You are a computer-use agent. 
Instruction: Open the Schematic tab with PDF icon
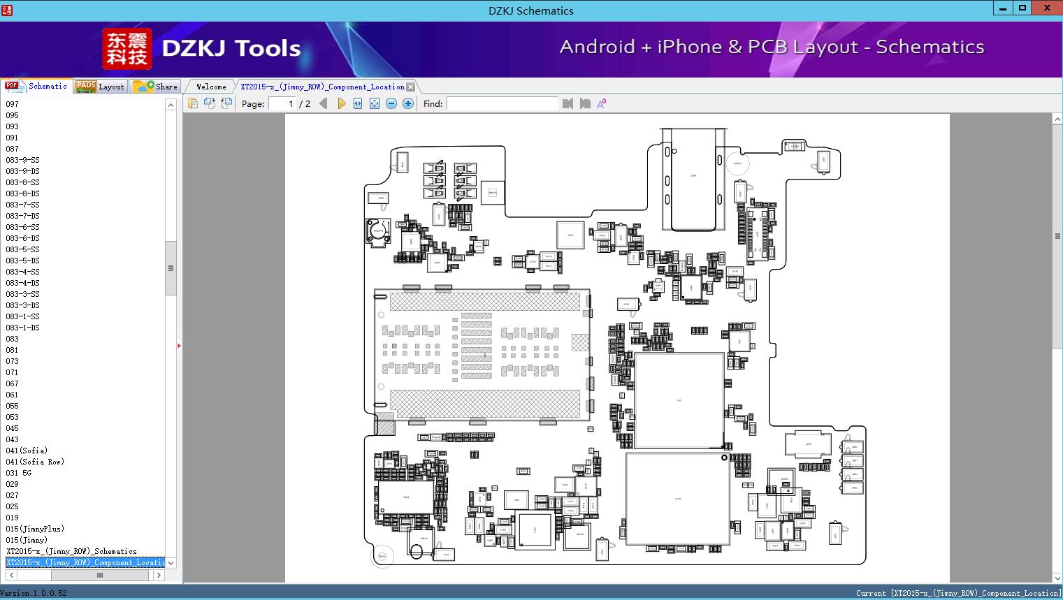[36, 86]
